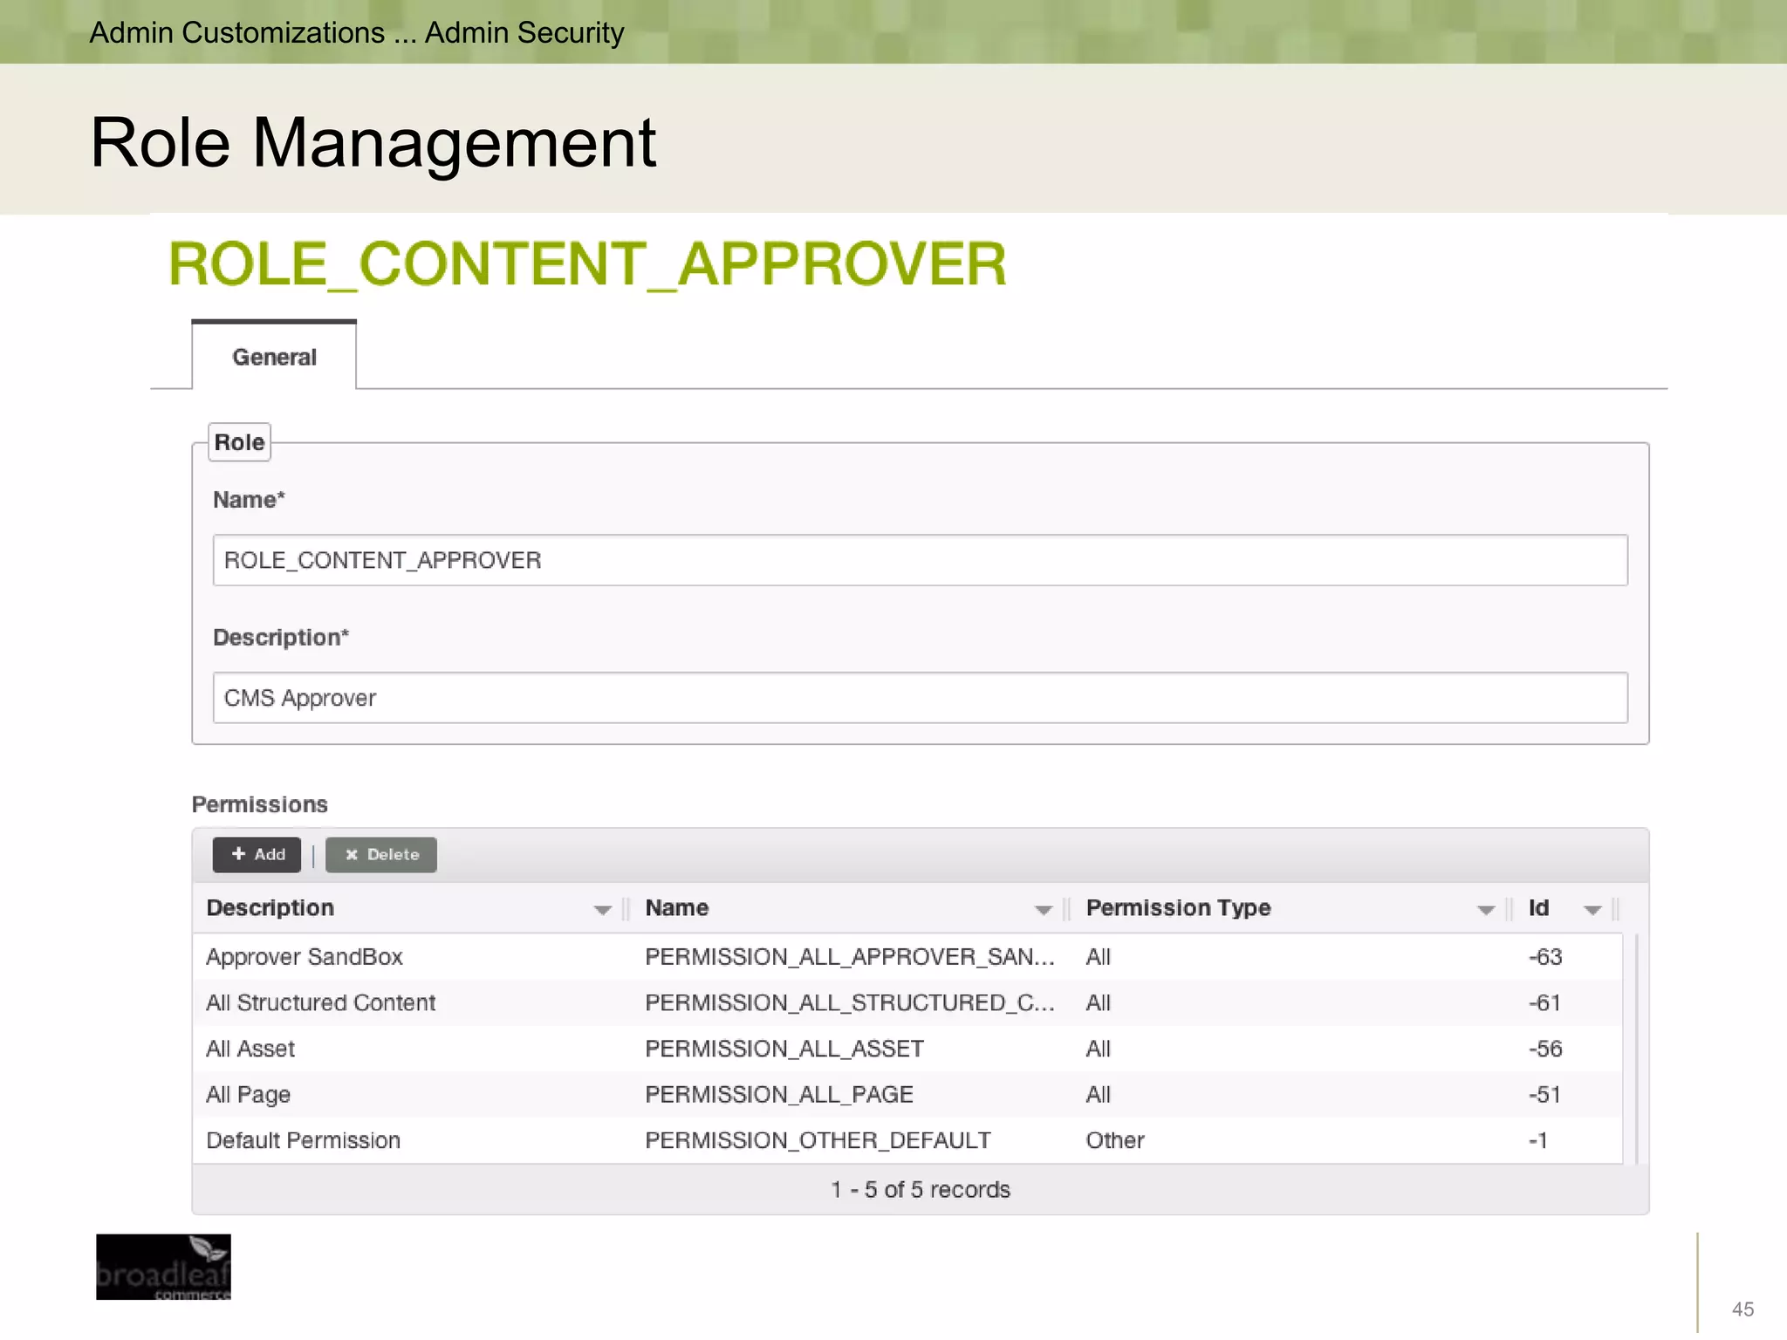Click the Id value -56
The width and height of the screenshot is (1787, 1340).
[x=1544, y=1049]
